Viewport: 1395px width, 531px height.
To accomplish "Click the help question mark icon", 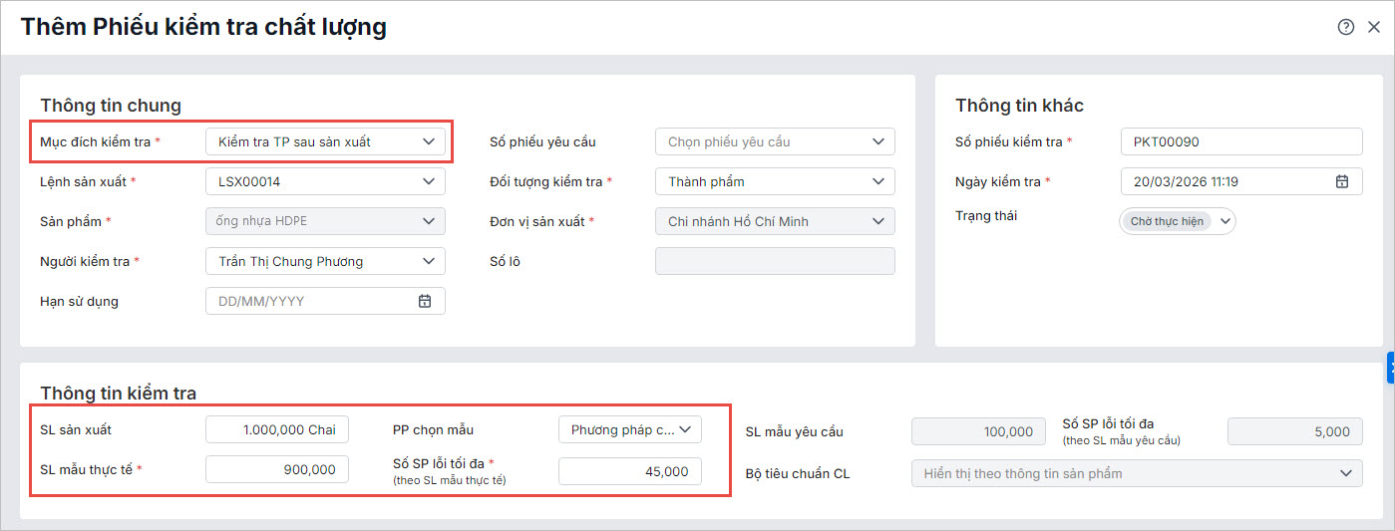I will 1346,28.
